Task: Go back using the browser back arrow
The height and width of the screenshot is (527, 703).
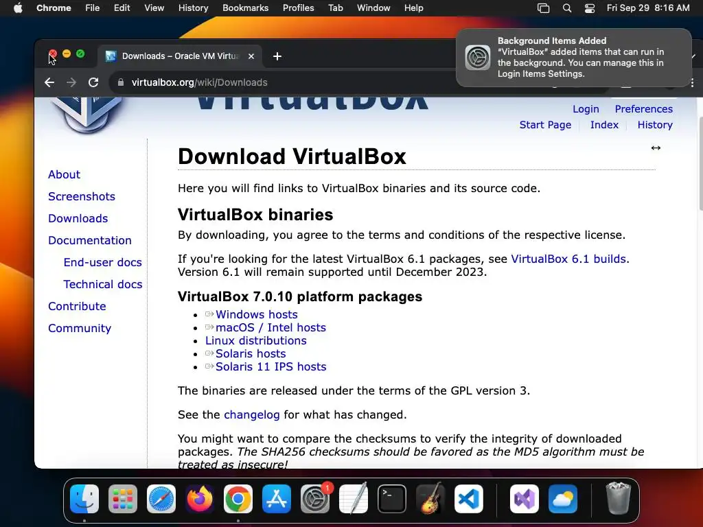Action: click(x=49, y=82)
